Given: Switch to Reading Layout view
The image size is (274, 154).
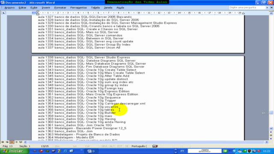Looking at the screenshot, I should coord(21,142).
